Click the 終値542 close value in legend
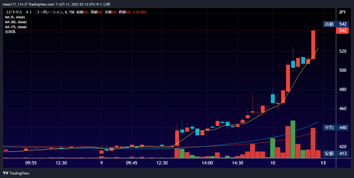Viewport: 354px width, 178px height. [125, 12]
